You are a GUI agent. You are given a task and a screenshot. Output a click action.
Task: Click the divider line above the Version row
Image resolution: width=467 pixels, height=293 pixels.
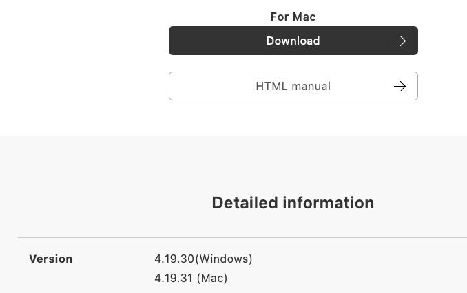(241, 238)
